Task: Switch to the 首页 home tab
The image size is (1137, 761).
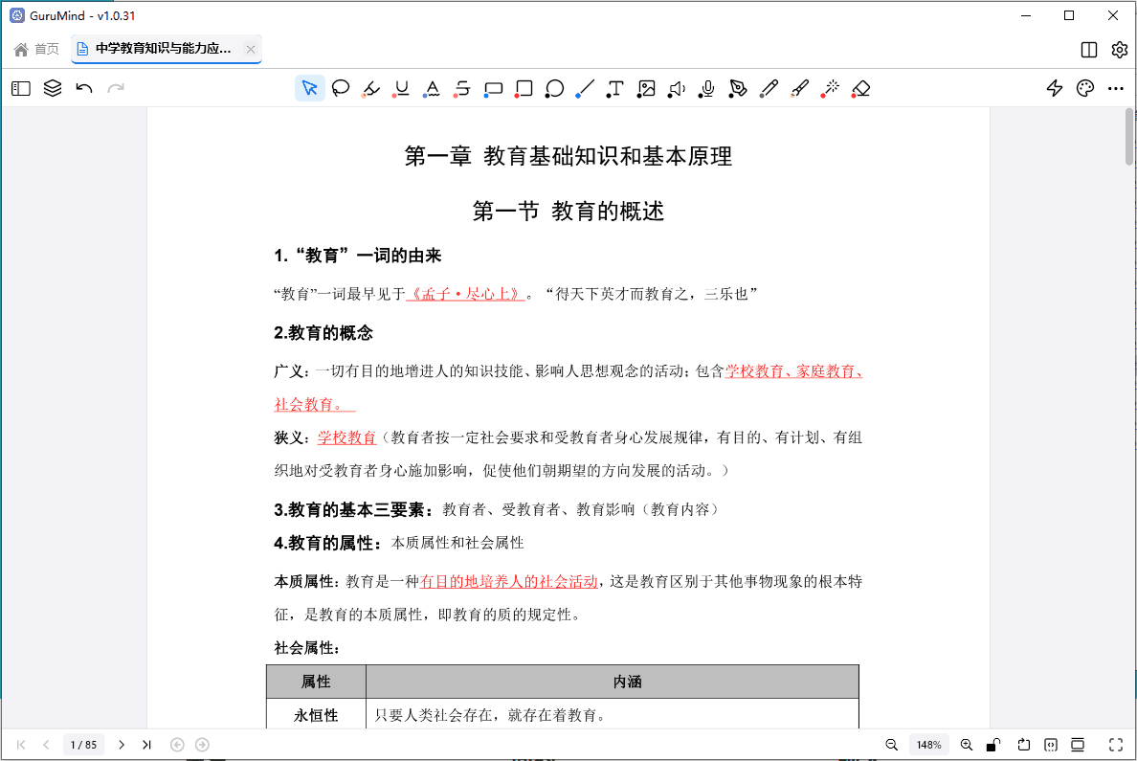Action: click(36, 49)
